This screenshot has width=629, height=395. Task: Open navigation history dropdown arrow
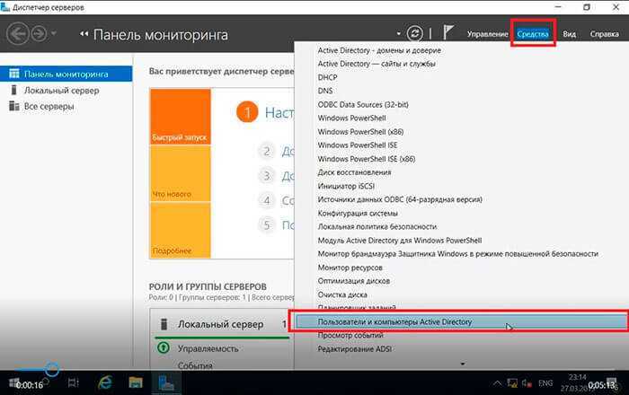click(53, 33)
